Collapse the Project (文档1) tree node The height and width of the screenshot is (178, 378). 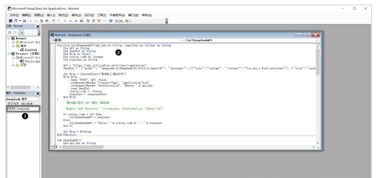[9, 54]
